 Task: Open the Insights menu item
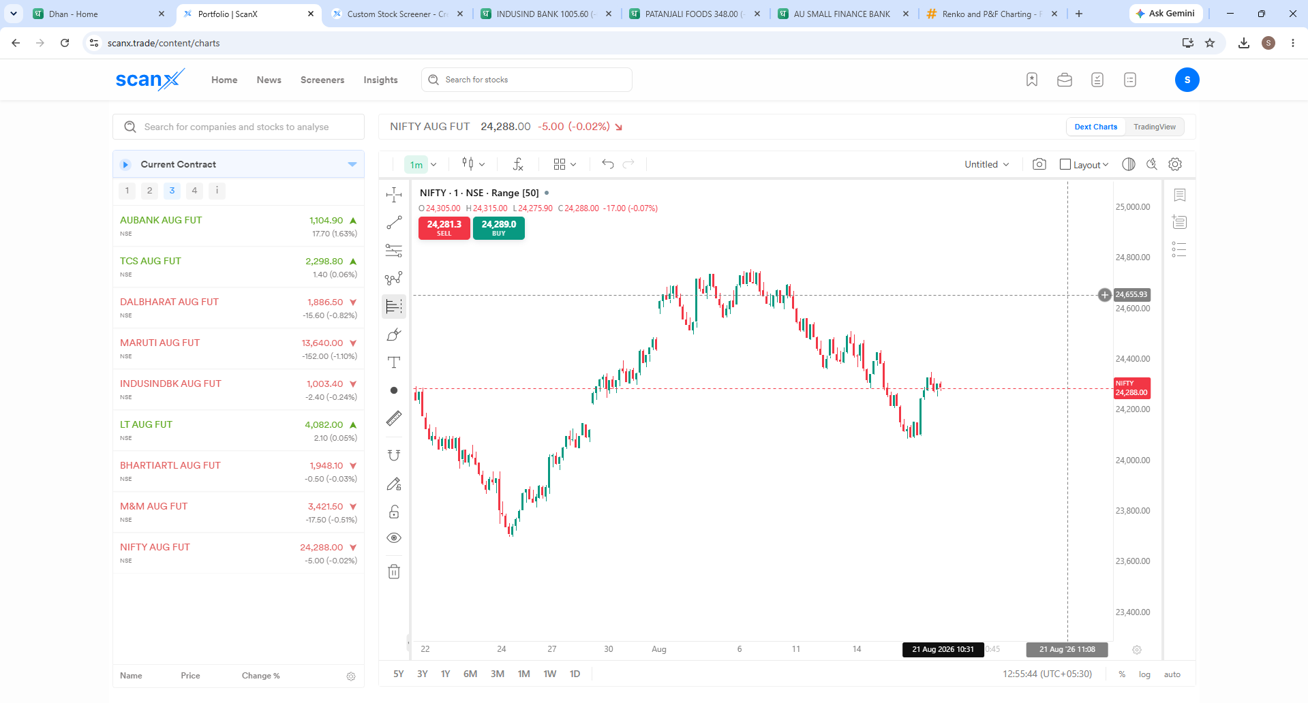(x=380, y=80)
